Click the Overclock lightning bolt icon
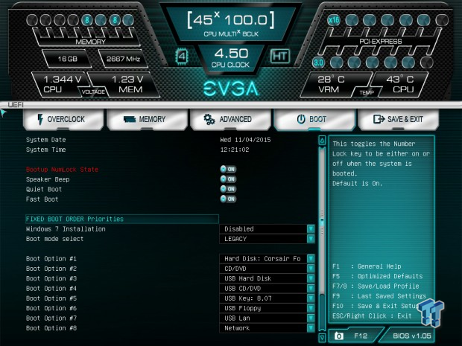The width and height of the screenshot is (462, 346). [x=40, y=119]
